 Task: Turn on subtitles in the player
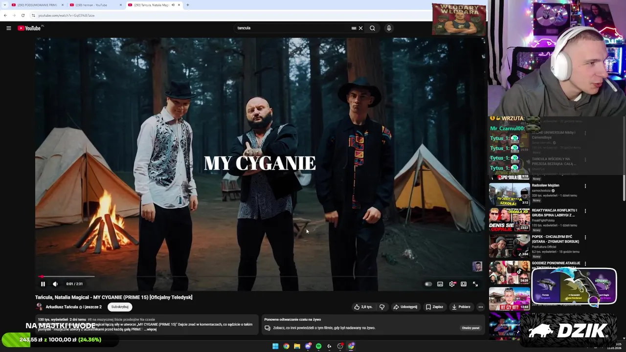[x=440, y=284]
